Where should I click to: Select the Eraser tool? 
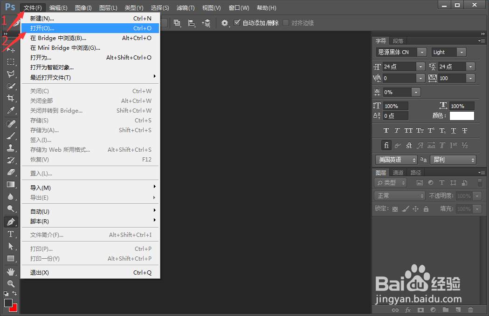point(11,172)
